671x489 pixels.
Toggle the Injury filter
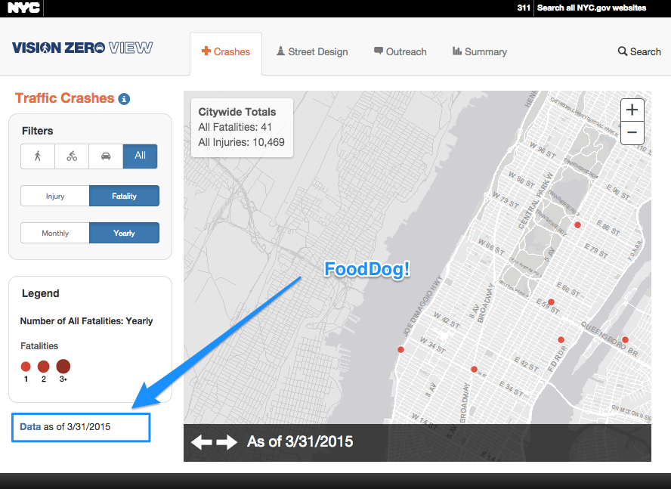tap(55, 196)
